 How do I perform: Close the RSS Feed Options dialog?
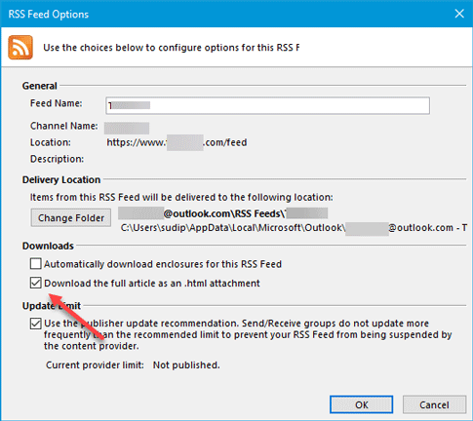[x=459, y=14]
